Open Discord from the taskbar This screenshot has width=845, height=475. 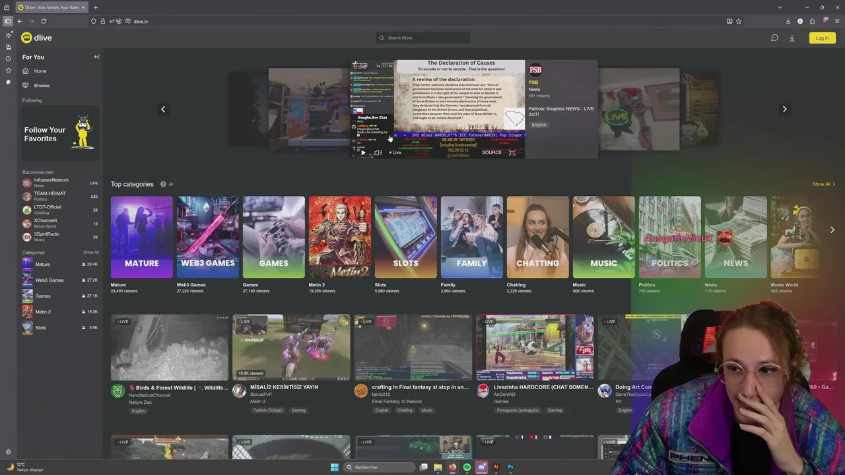point(481,467)
